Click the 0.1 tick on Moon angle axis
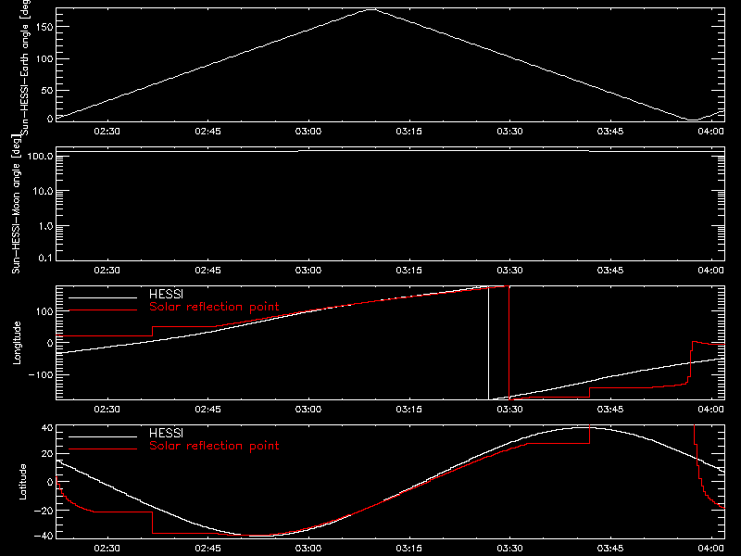The width and height of the screenshot is (741, 556). (x=45, y=258)
